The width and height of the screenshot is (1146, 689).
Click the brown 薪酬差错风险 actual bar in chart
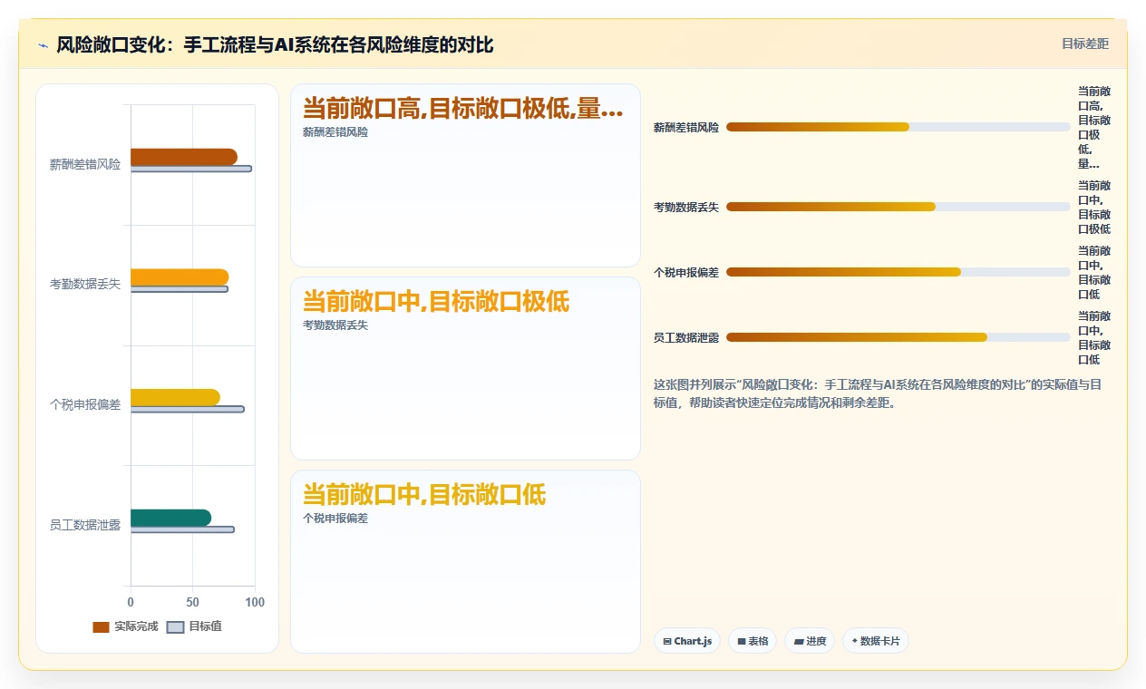(x=184, y=157)
